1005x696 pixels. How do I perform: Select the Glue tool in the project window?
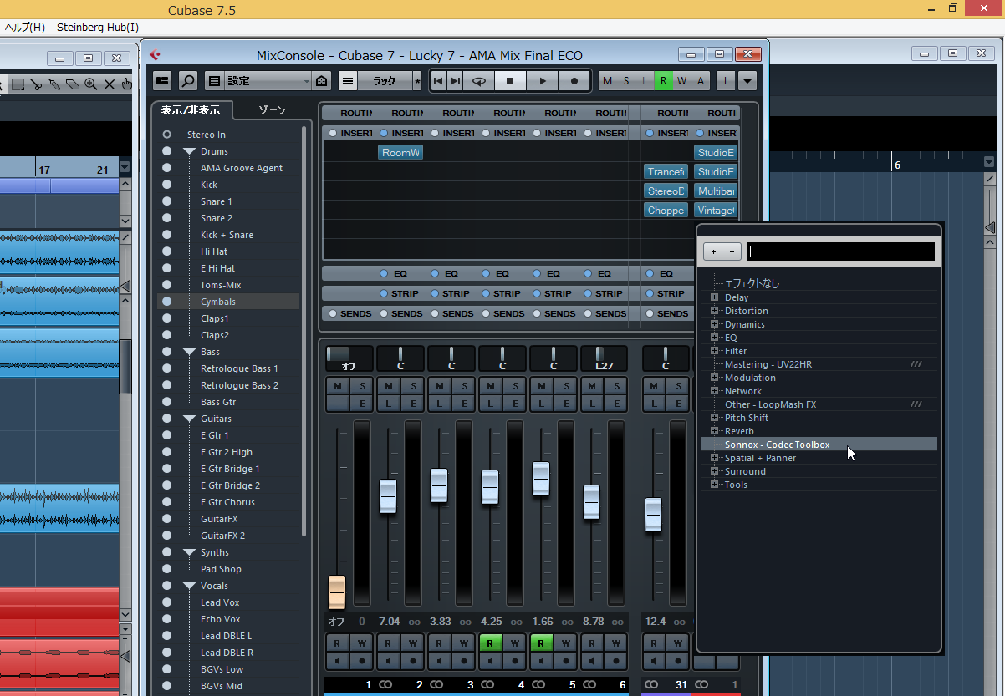[x=54, y=84]
